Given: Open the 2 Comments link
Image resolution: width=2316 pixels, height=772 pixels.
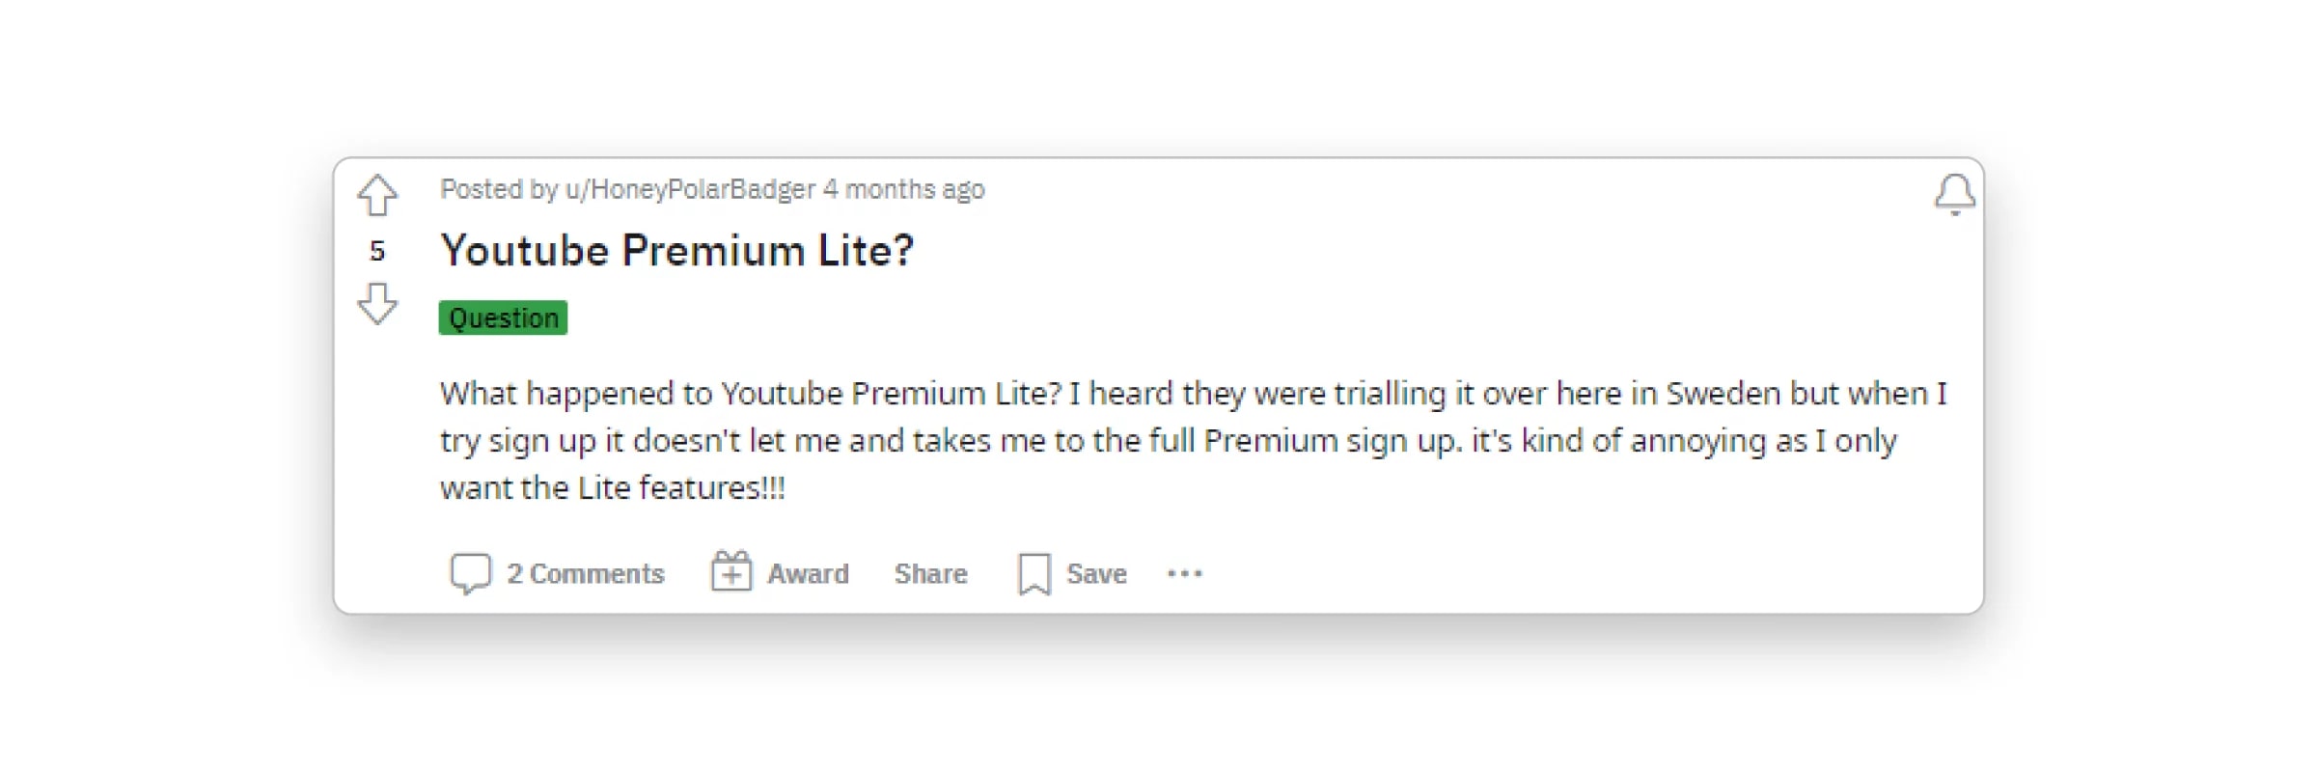Looking at the screenshot, I should click(586, 574).
